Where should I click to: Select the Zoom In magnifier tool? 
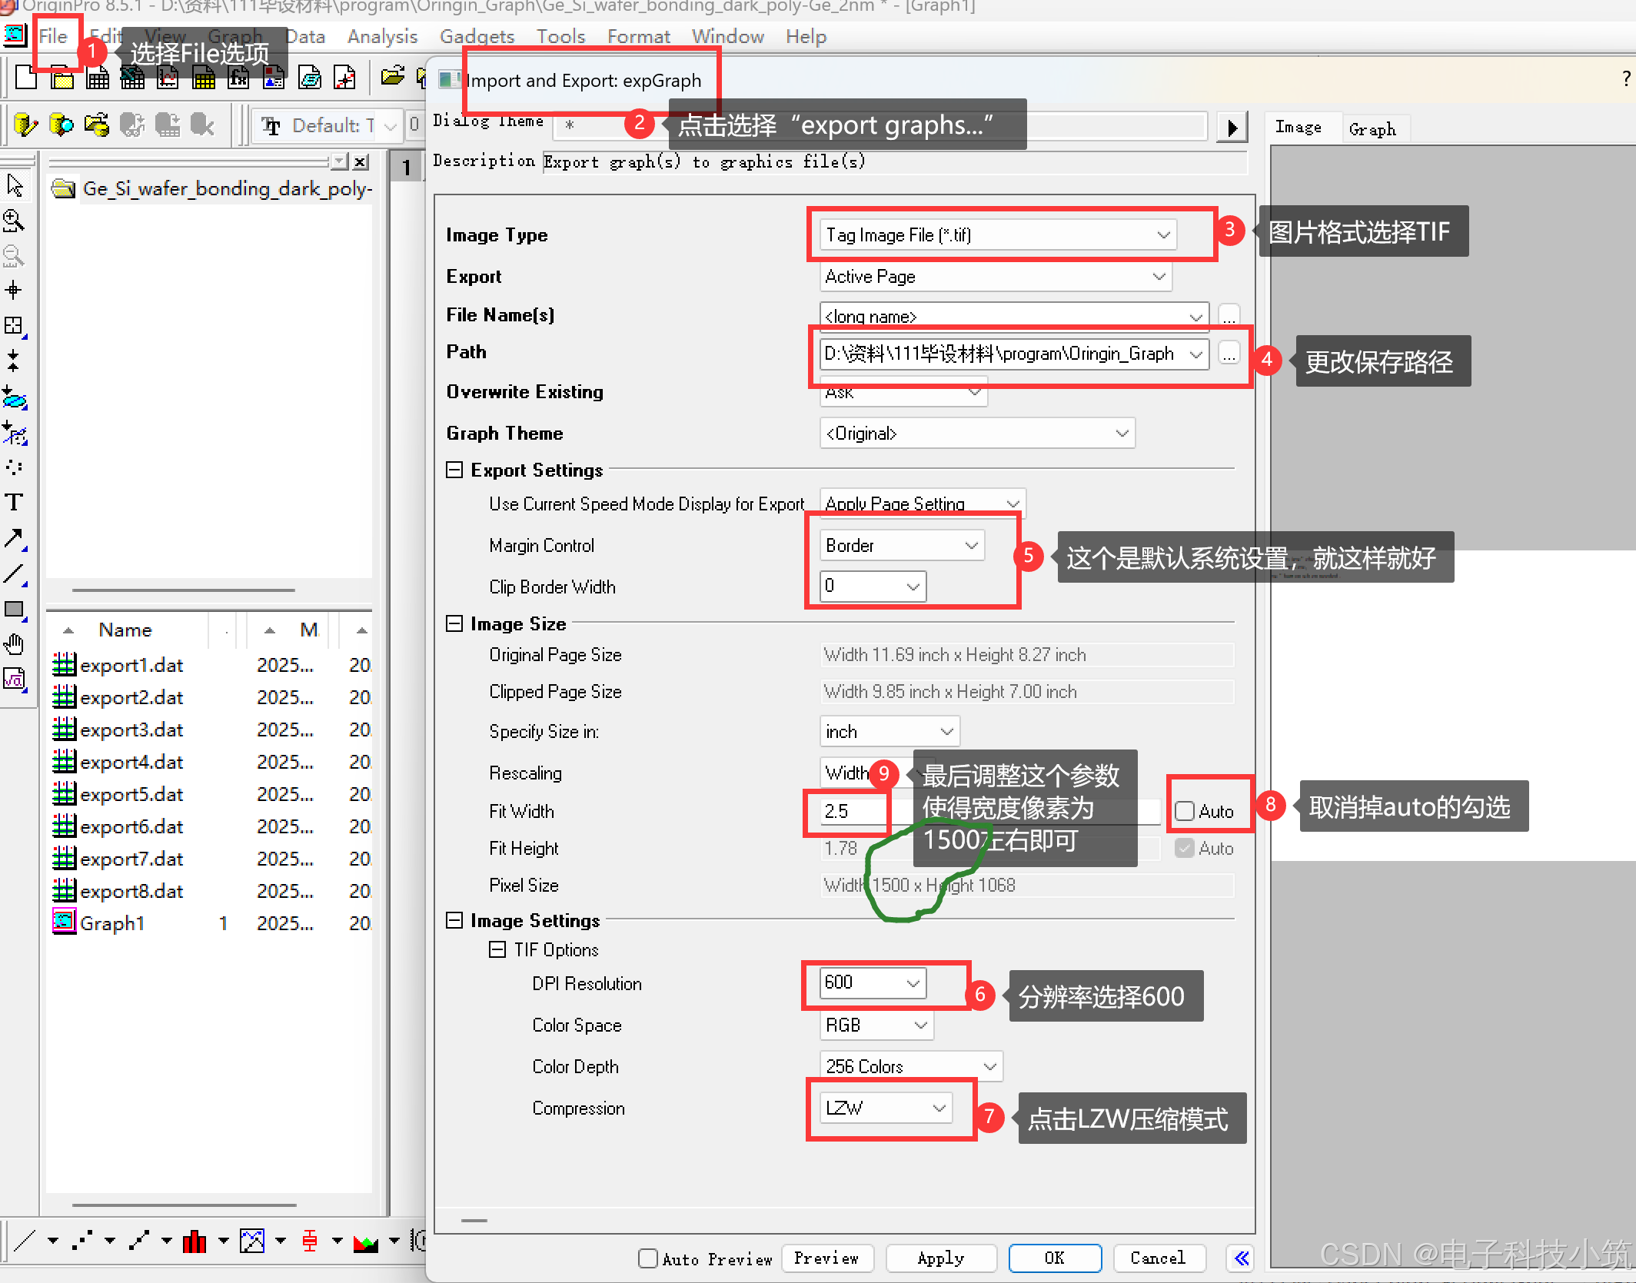(14, 221)
